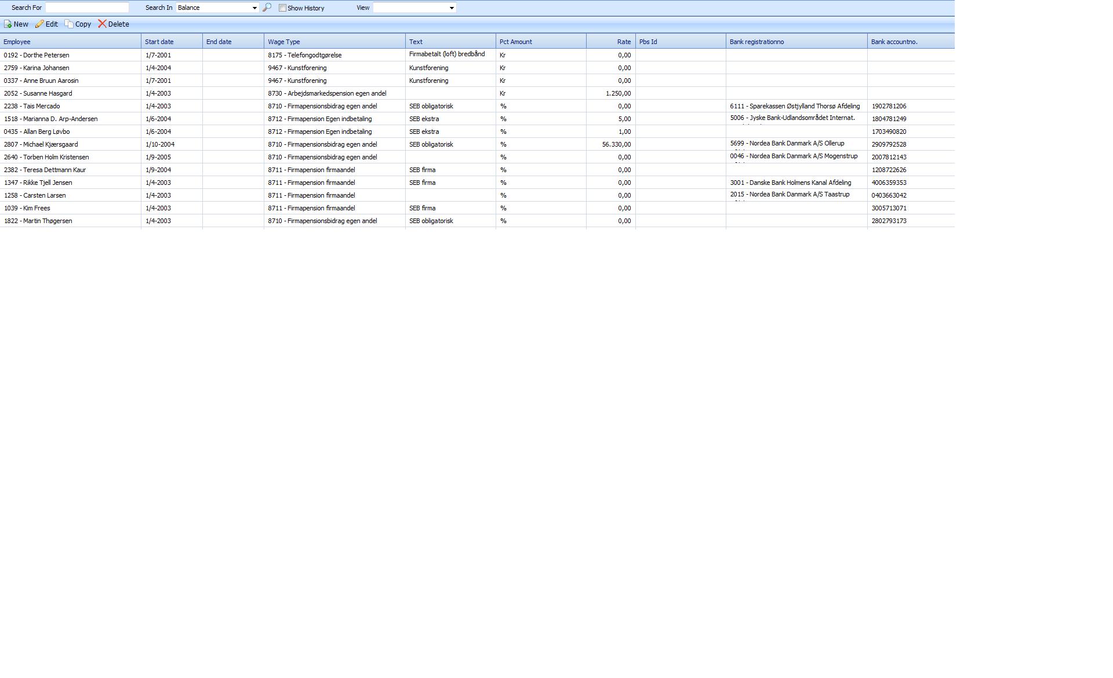Viewport: 1113px width, 678px height.
Task: Click into the Search For input field
Action: point(87,8)
